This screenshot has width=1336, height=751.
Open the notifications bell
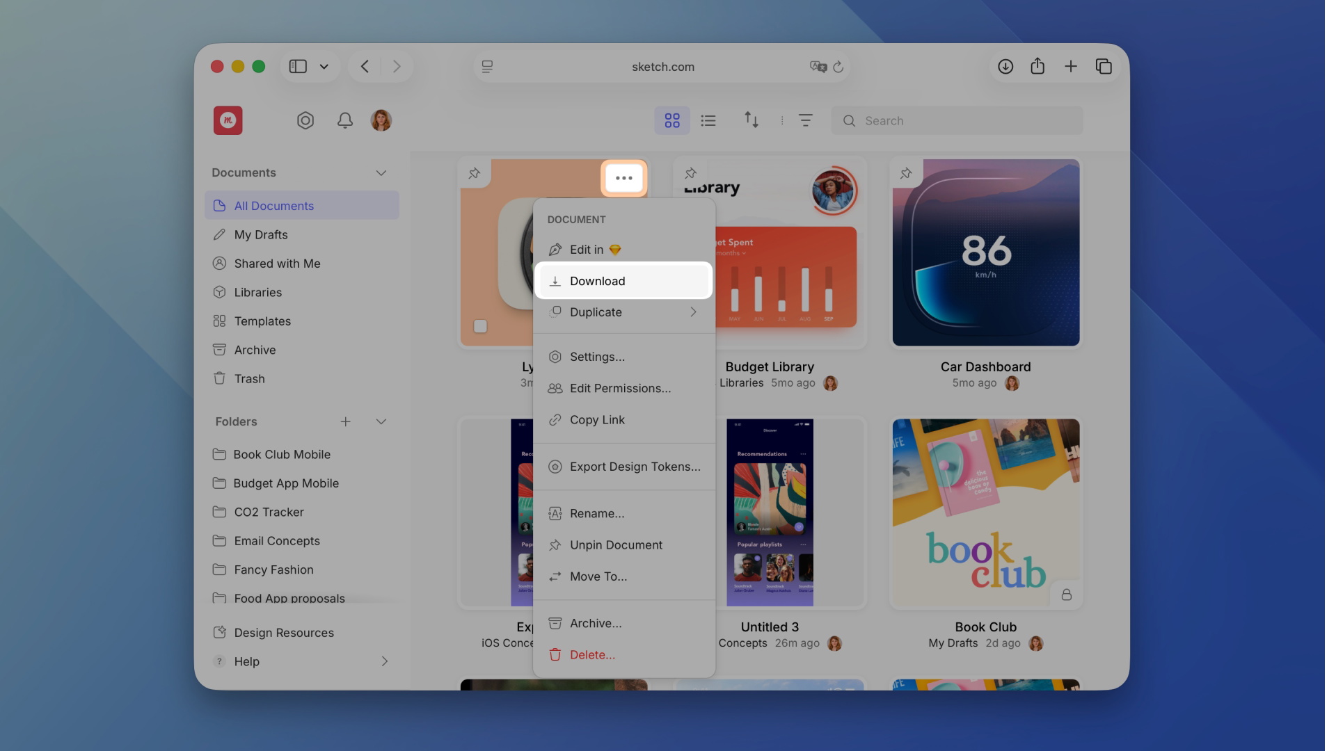(x=344, y=120)
